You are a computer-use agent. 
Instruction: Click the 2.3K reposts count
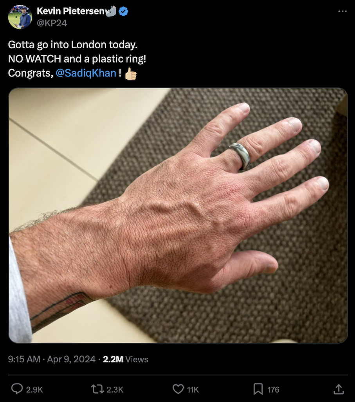(115, 390)
